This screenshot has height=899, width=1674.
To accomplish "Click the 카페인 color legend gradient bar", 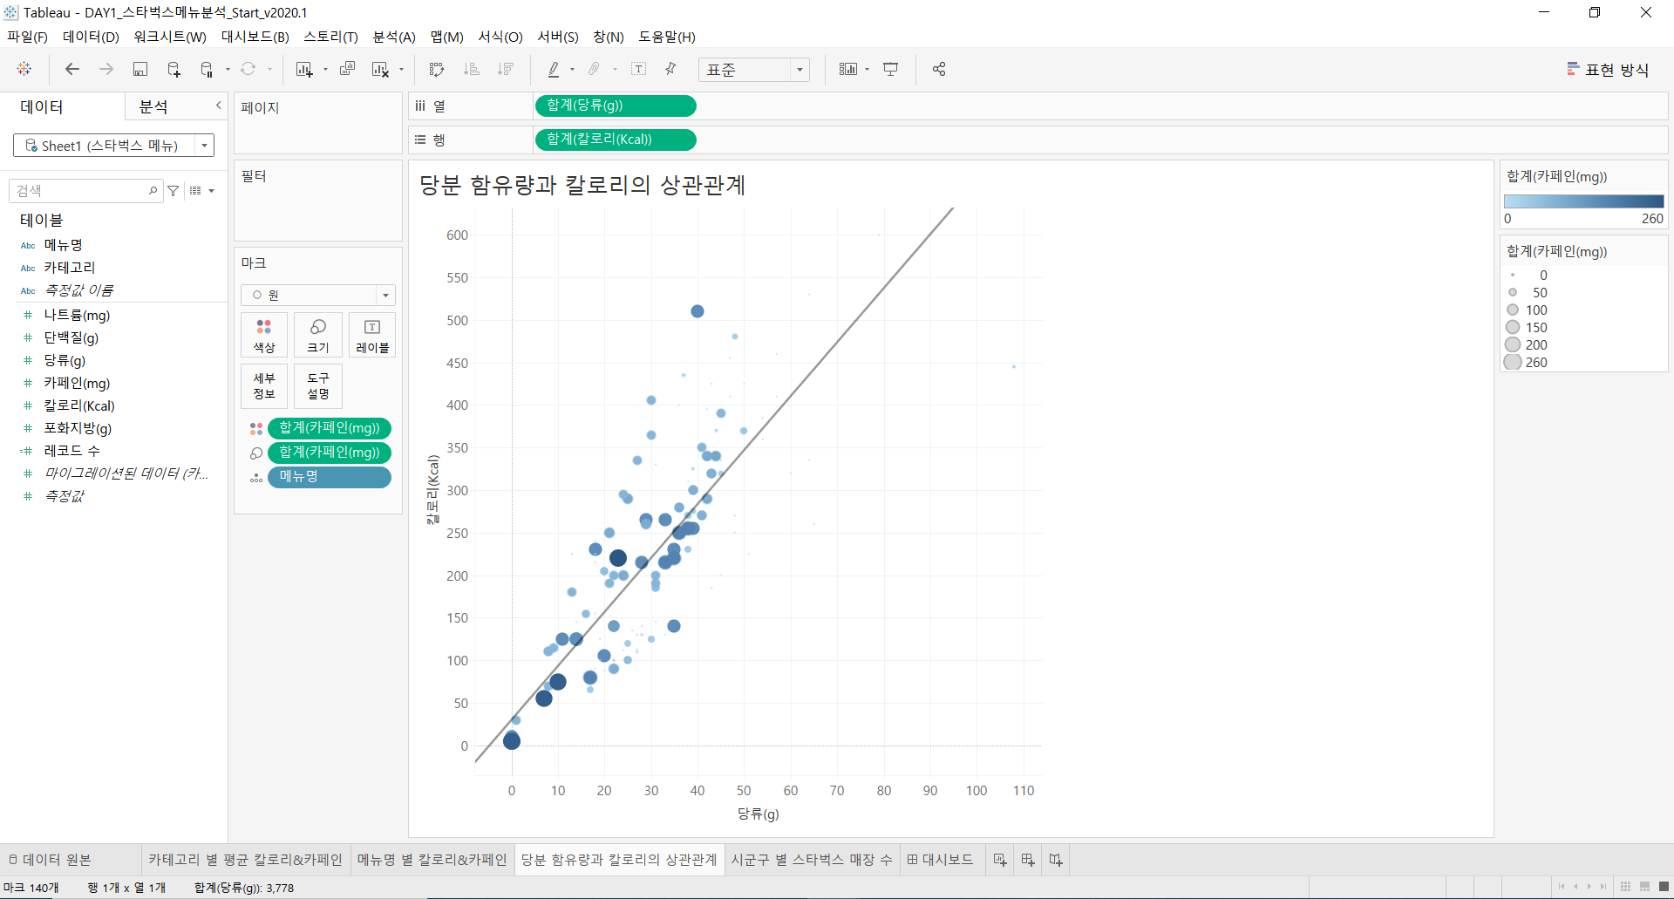I will point(1584,201).
